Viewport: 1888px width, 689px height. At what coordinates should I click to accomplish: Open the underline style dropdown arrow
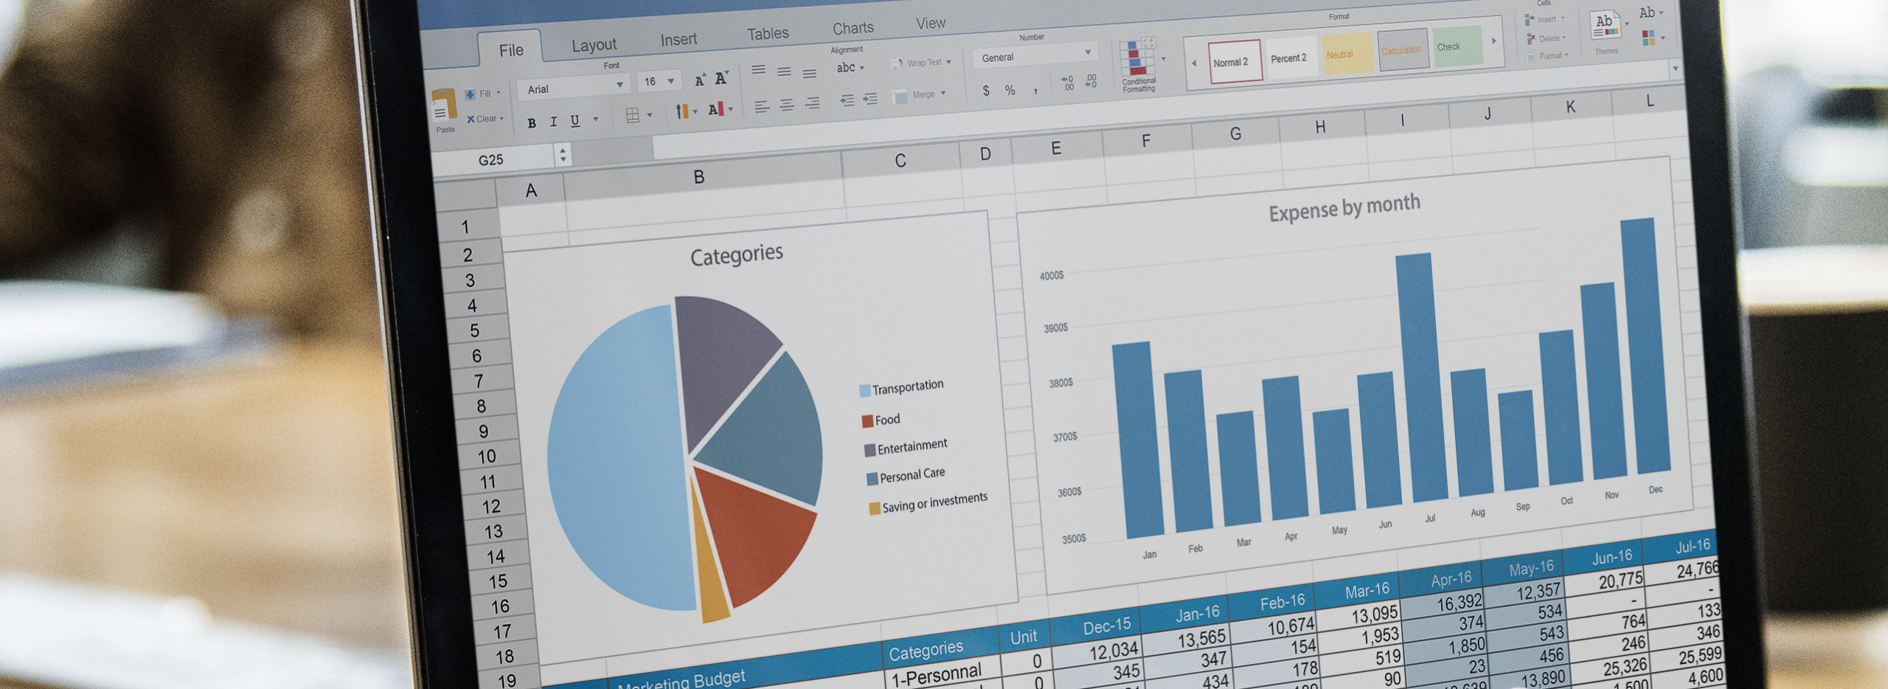pos(596,119)
